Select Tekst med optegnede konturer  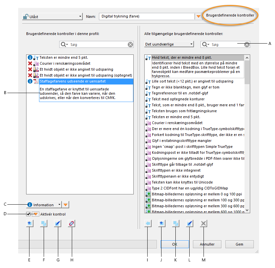click(x=195, y=99)
